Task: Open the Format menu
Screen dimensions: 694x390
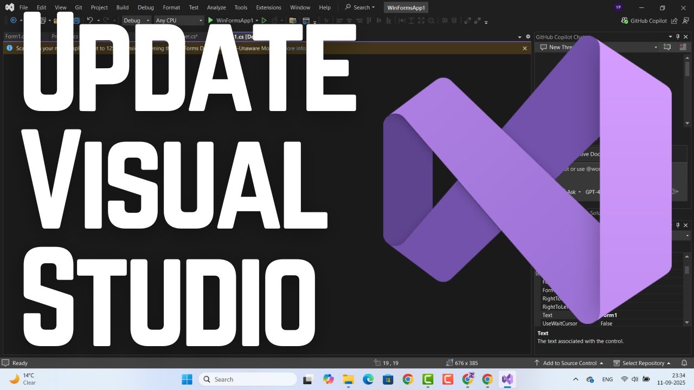Action: pos(171,8)
